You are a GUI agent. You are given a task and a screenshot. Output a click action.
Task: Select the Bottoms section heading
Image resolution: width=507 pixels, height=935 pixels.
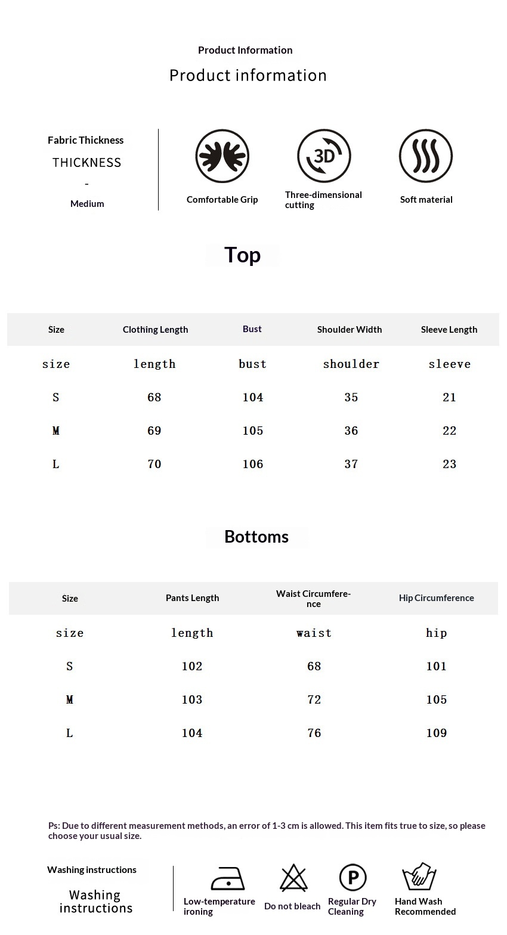(x=256, y=537)
